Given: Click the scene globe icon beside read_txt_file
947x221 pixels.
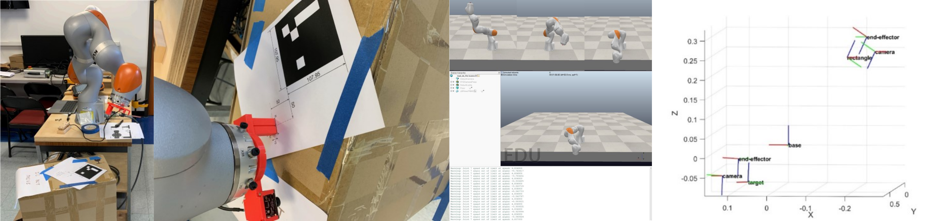Looking at the screenshot, I should 451,76.
